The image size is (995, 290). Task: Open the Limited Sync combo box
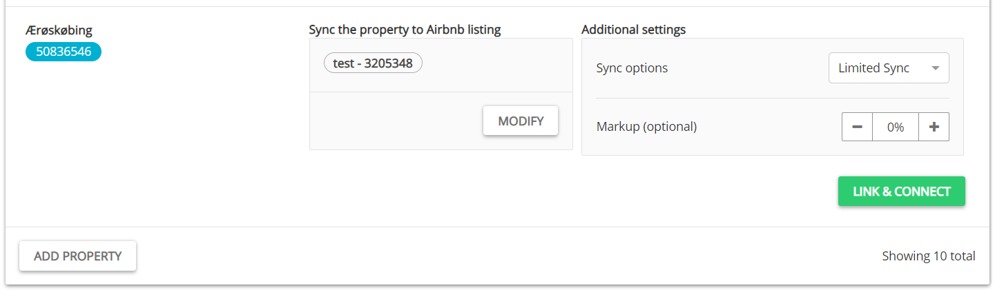(888, 68)
